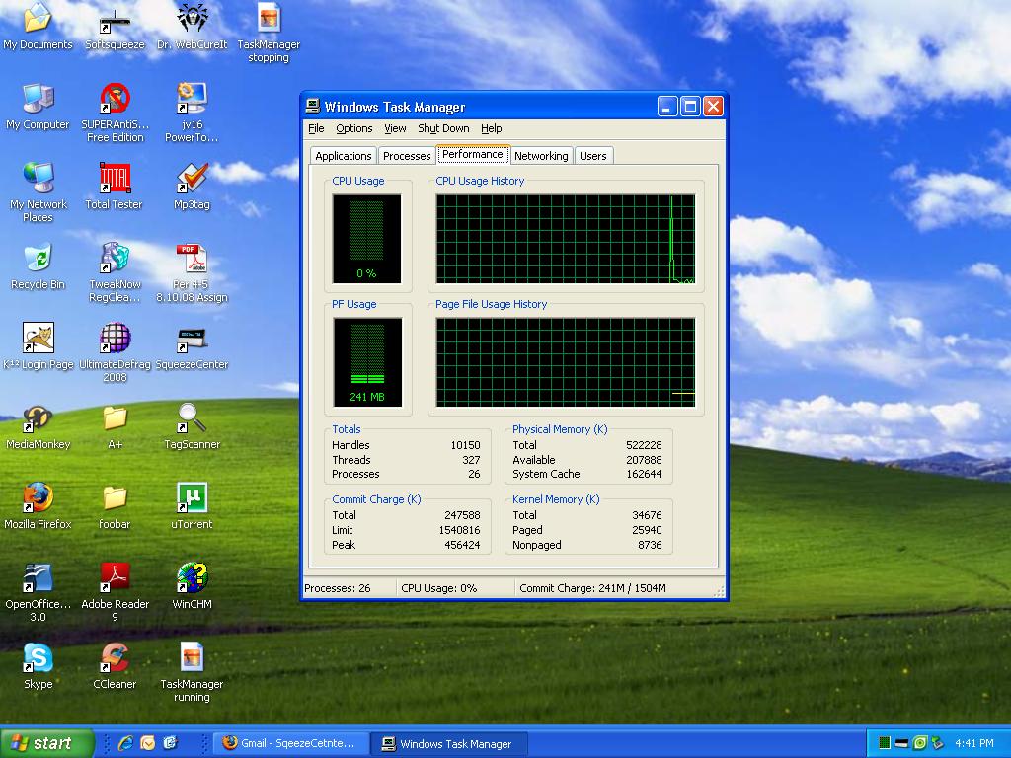Switch to the Processes tab
1011x758 pixels.
[x=407, y=156]
